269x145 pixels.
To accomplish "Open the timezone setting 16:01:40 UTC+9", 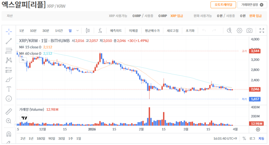I will [x=225, y=139].
